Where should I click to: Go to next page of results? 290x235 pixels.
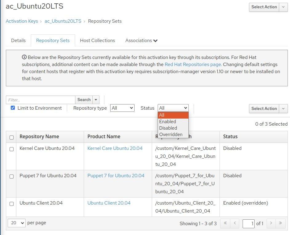click(x=271, y=223)
